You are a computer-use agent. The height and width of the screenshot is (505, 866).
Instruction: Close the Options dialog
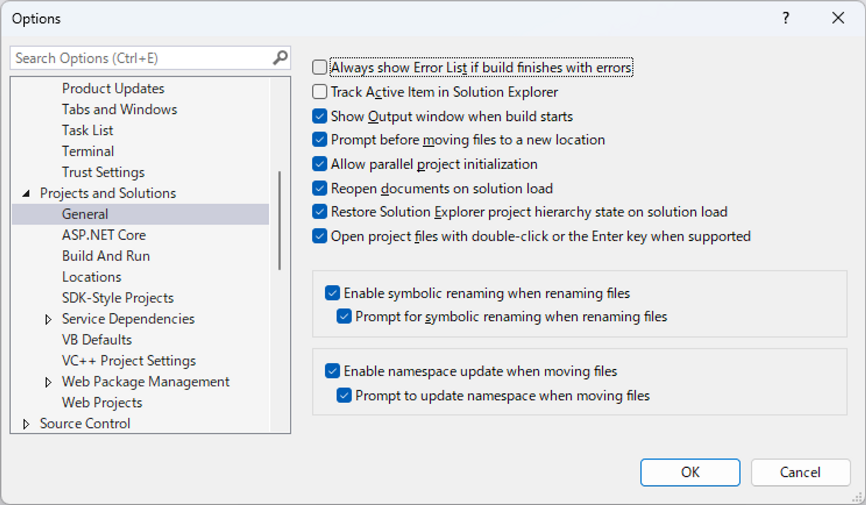838,18
